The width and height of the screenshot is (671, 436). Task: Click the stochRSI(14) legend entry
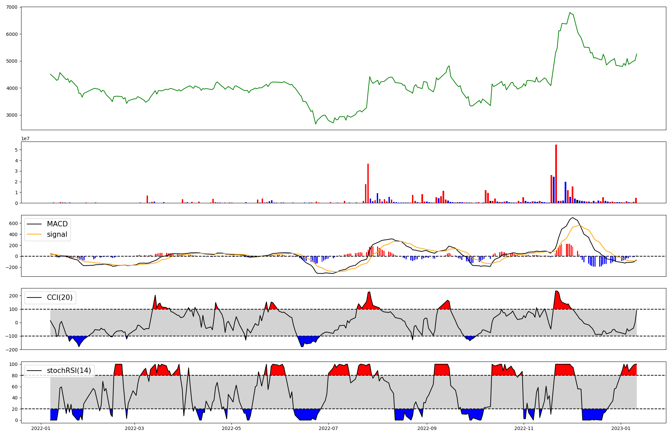pos(69,371)
